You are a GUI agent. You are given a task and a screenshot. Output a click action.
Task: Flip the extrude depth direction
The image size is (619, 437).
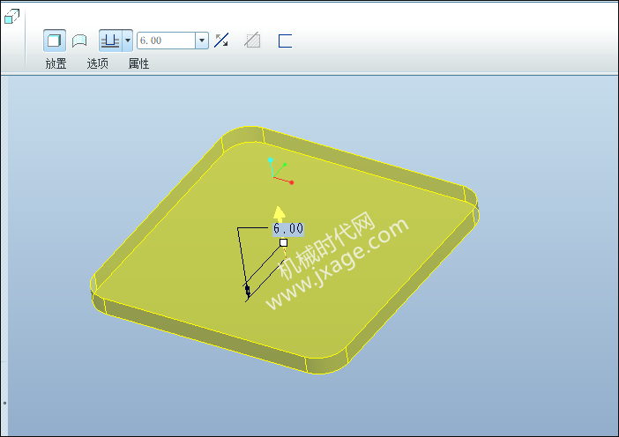click(221, 41)
